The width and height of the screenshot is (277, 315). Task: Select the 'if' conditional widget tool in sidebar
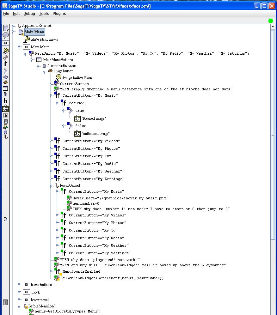click(5, 64)
